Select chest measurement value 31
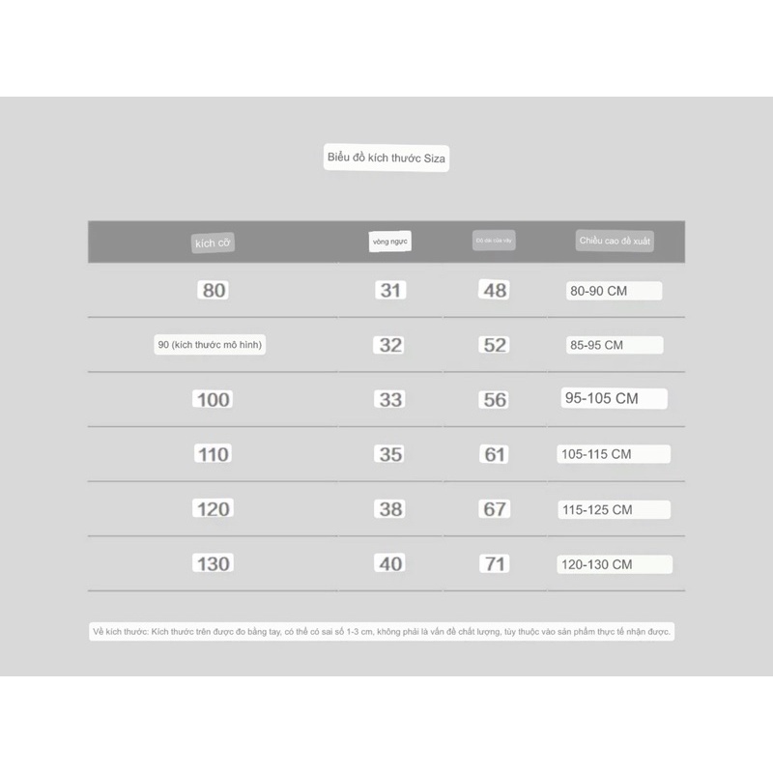Screen dimensions: 773x773 pos(390,290)
